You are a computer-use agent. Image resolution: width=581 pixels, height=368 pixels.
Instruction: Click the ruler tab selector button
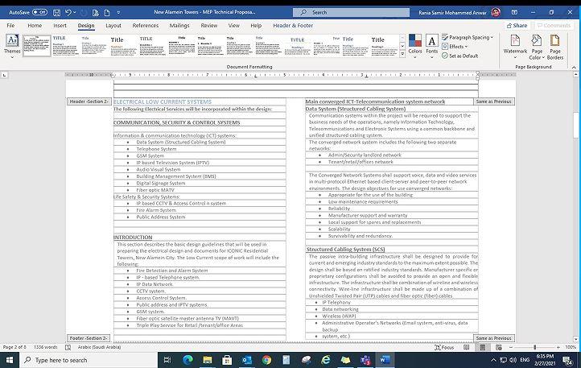coord(5,75)
